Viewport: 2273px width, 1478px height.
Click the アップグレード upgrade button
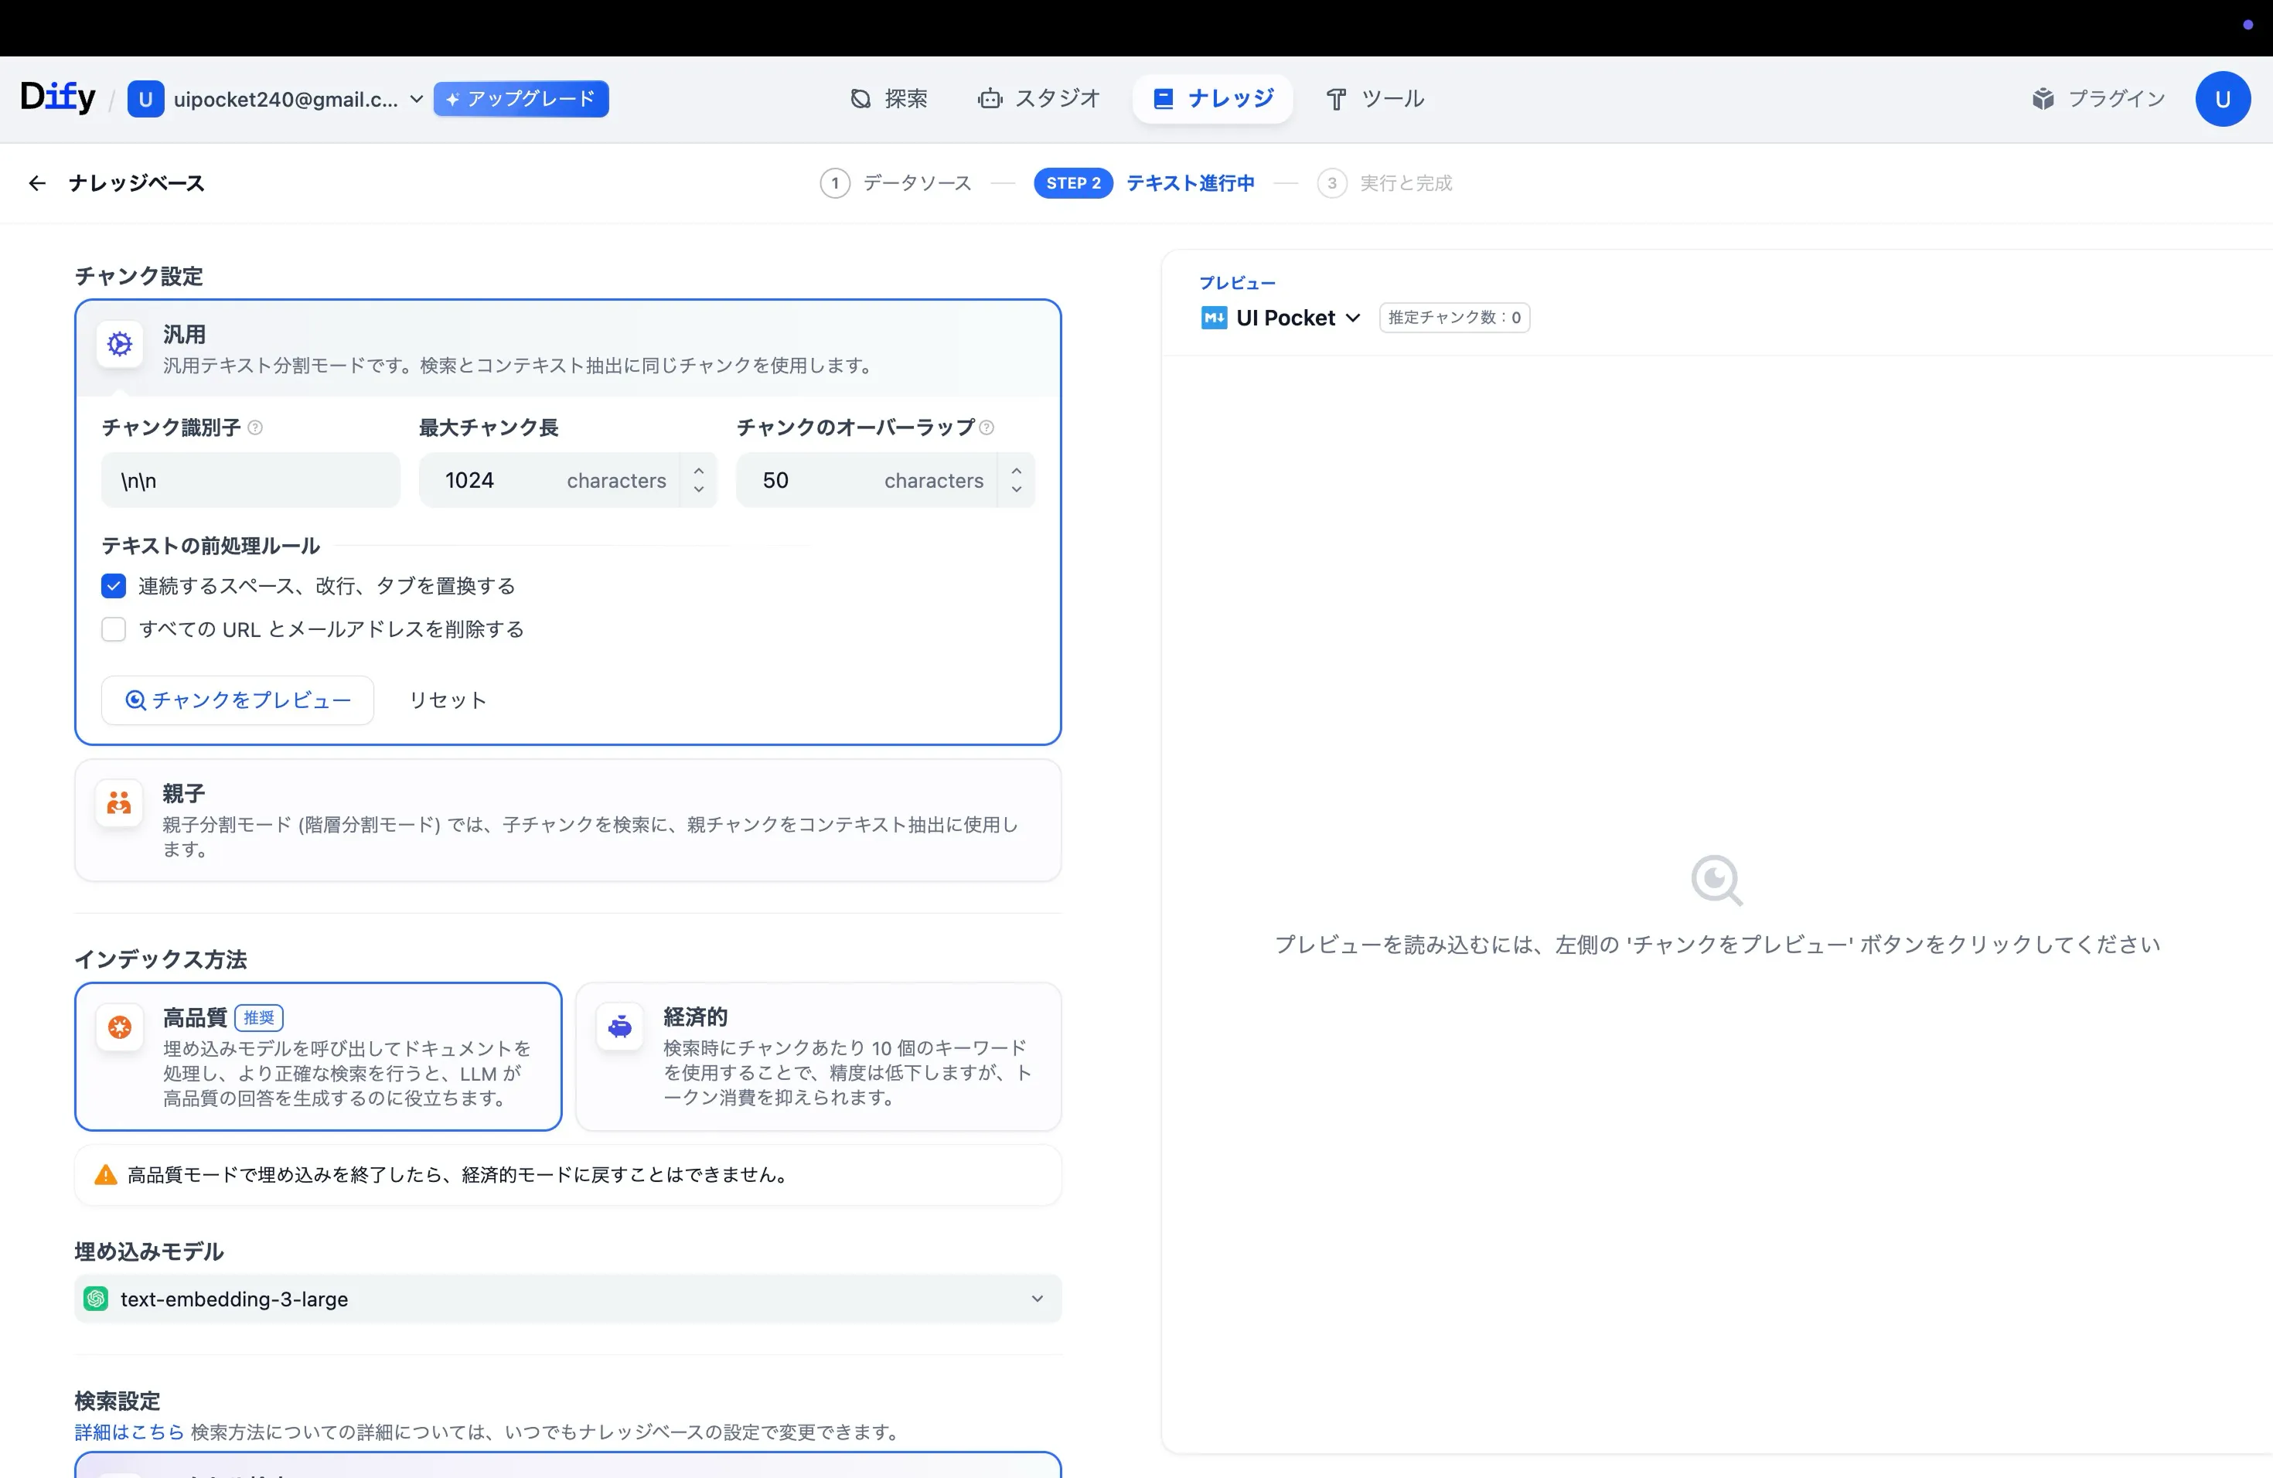coord(520,99)
